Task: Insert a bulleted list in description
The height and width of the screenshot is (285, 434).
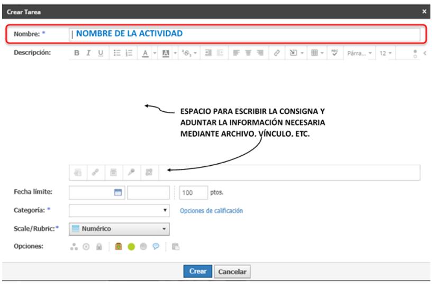Action: [x=117, y=54]
